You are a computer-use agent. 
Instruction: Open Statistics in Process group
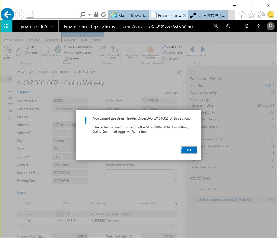point(72,59)
